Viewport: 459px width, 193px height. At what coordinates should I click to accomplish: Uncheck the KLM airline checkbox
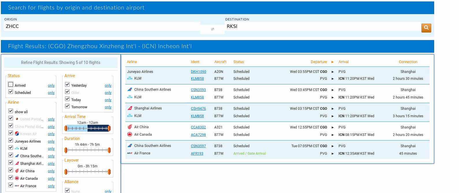pos(11,147)
